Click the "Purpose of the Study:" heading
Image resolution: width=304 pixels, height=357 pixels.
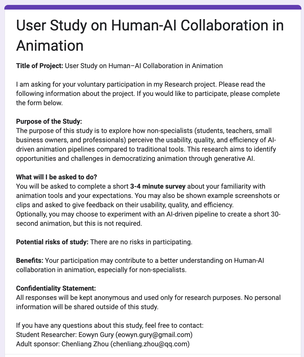coord(49,122)
